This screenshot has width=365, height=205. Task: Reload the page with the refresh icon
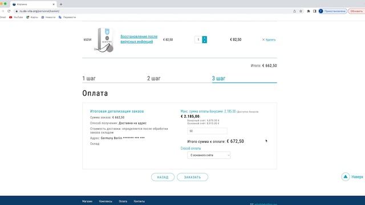pyautogui.click(x=9, y=11)
